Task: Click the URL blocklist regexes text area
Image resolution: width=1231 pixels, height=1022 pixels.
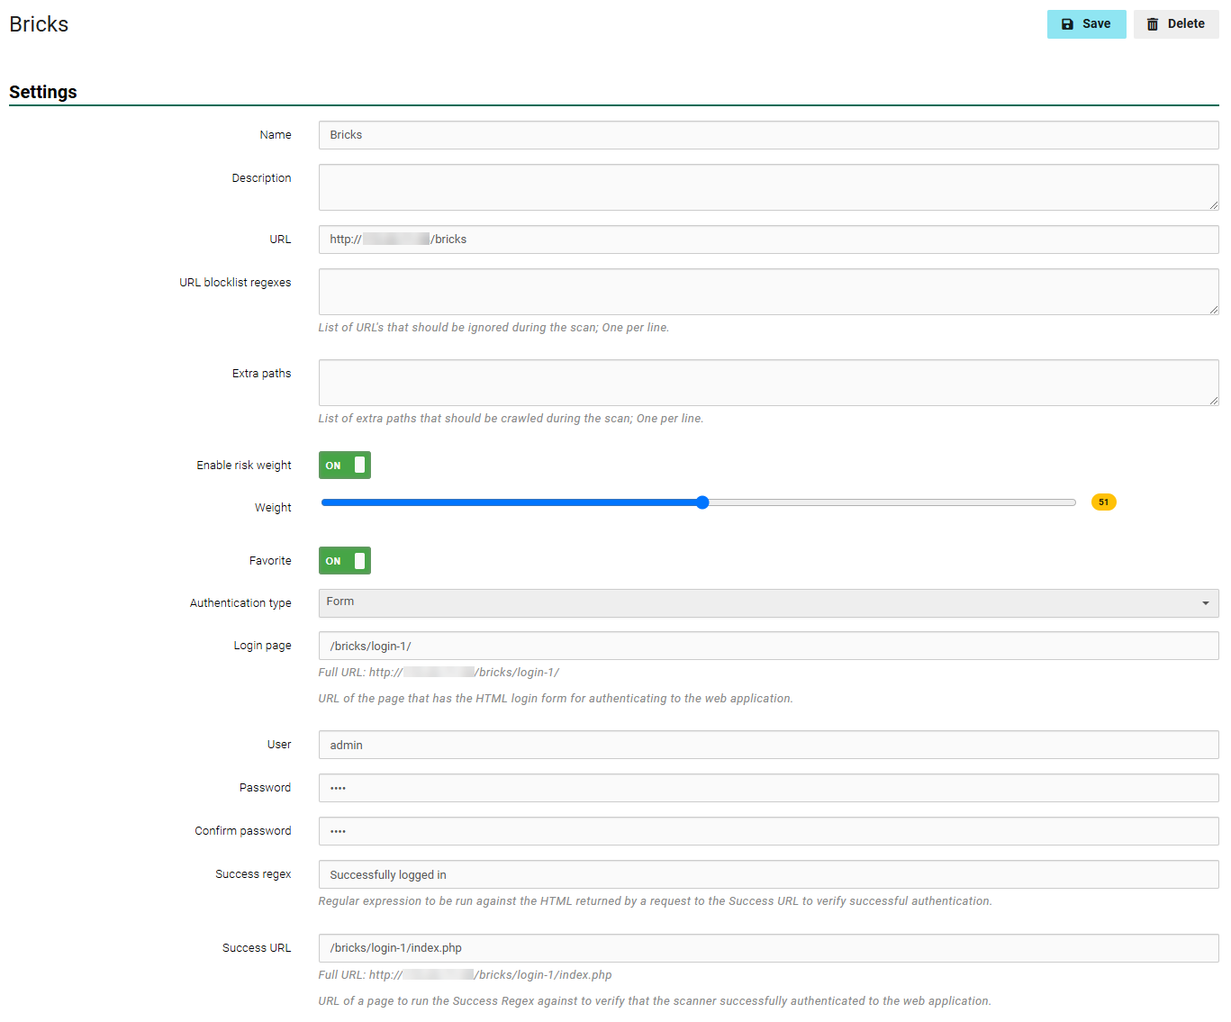Action: point(767,292)
